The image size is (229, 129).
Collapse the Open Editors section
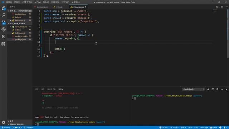(x=20, y=11)
